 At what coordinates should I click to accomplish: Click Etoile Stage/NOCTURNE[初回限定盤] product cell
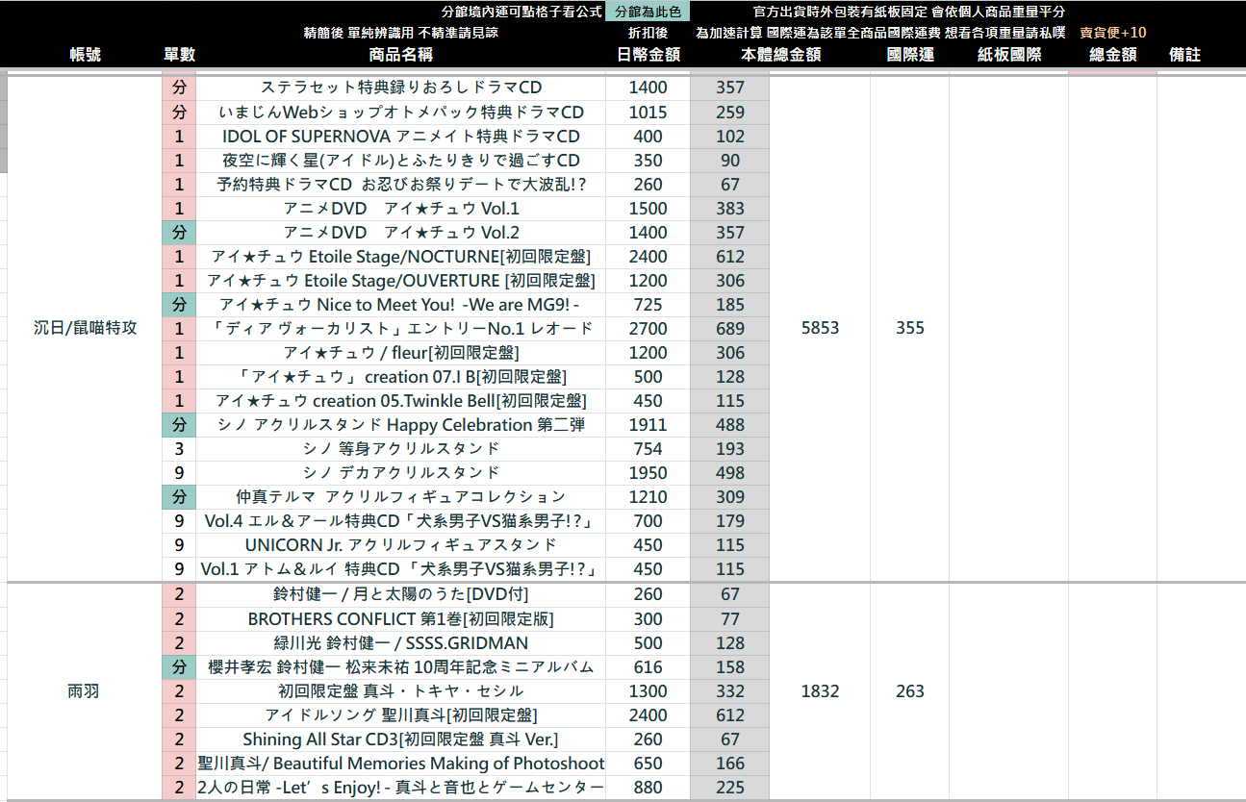tap(400, 257)
